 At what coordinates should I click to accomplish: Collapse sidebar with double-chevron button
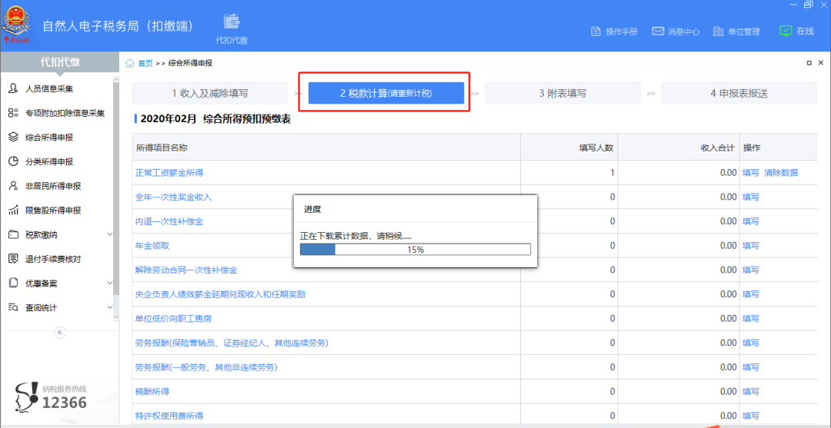pos(60,332)
